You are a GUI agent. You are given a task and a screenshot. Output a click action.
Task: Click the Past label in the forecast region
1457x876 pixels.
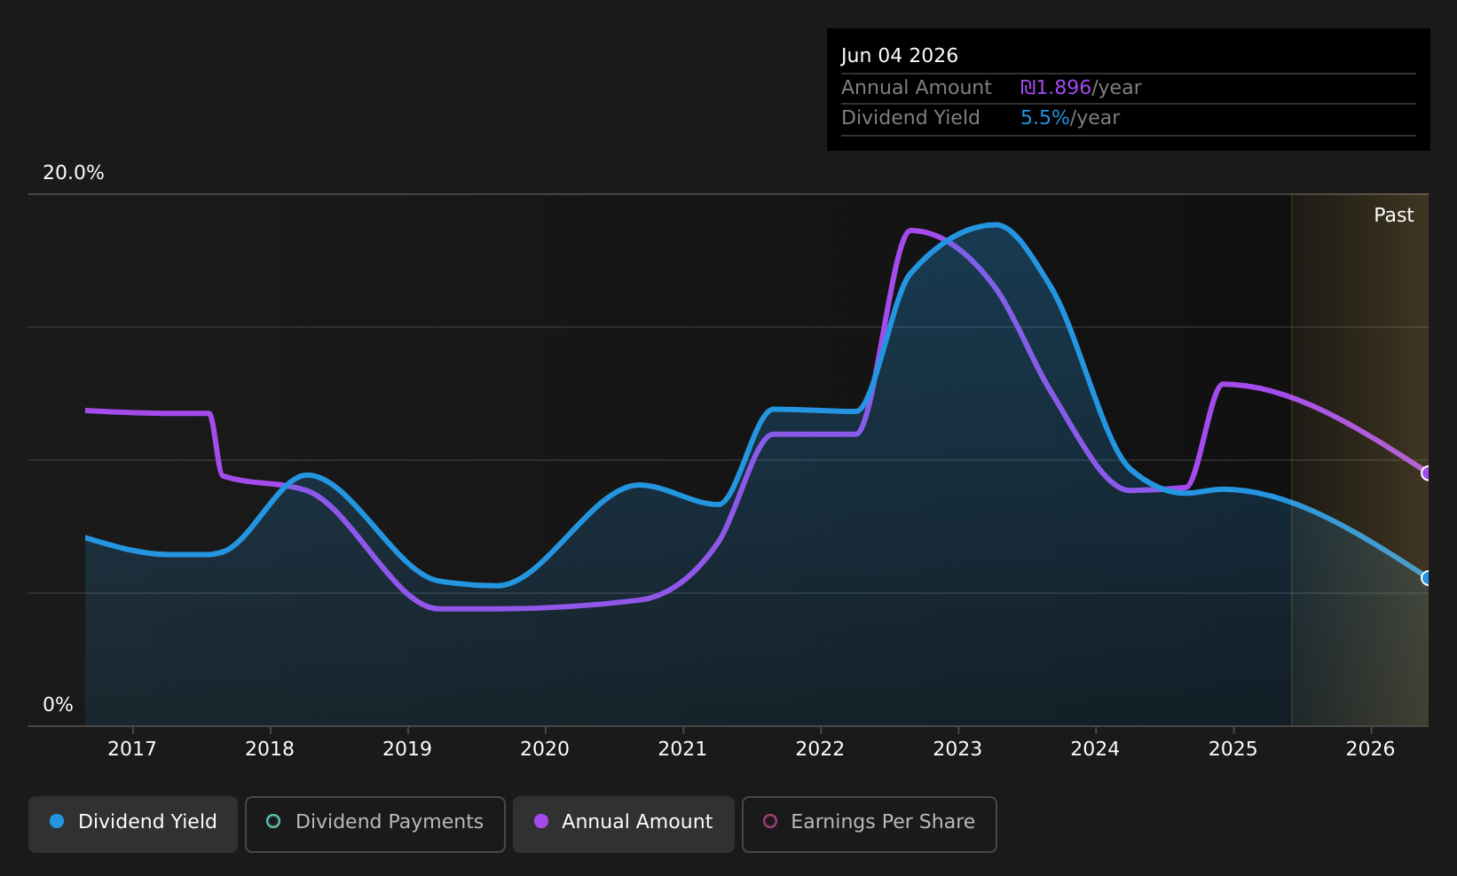(x=1394, y=215)
